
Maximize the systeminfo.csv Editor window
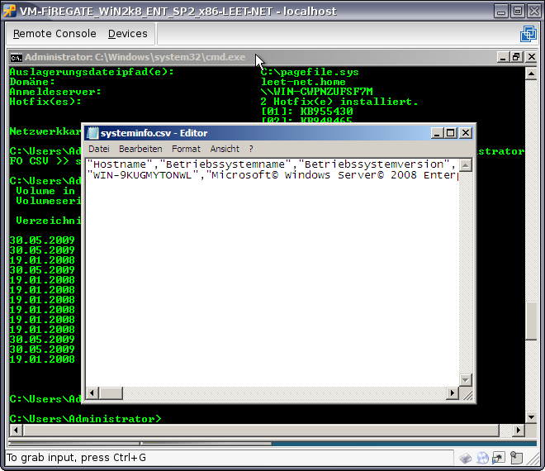click(x=451, y=133)
